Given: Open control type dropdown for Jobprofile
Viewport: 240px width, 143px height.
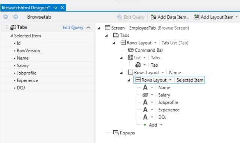Looking at the screenshot, I should click(x=152, y=102).
